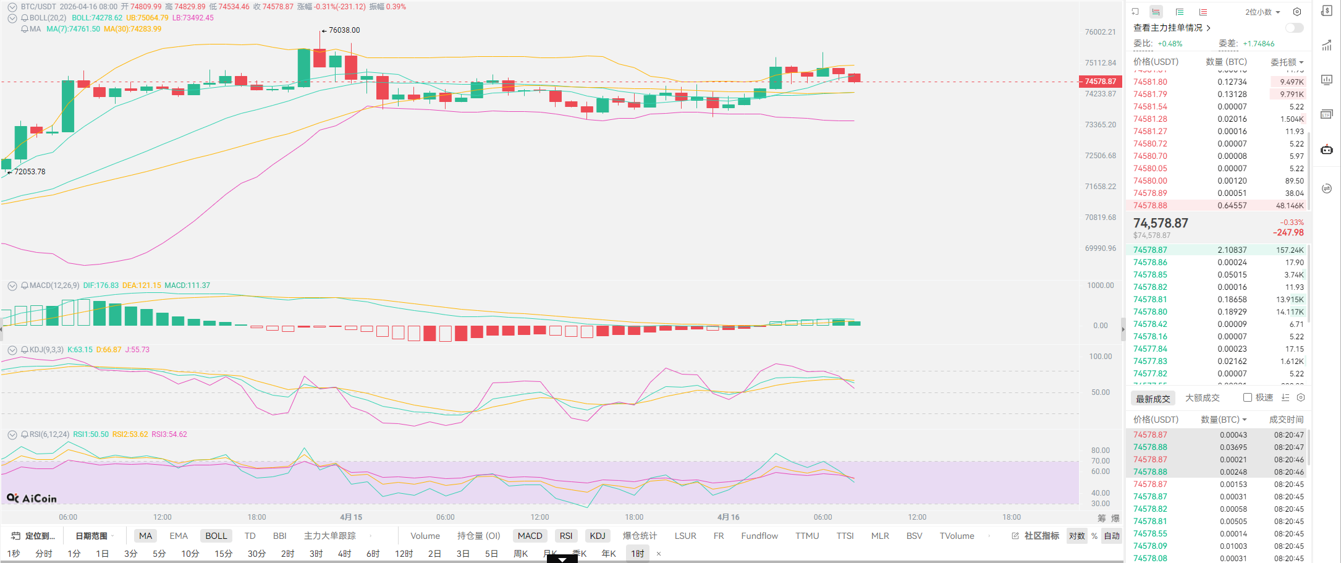1341x563 pixels.
Task: Open the robot assistant icon in right sidebar
Action: [x=1327, y=150]
